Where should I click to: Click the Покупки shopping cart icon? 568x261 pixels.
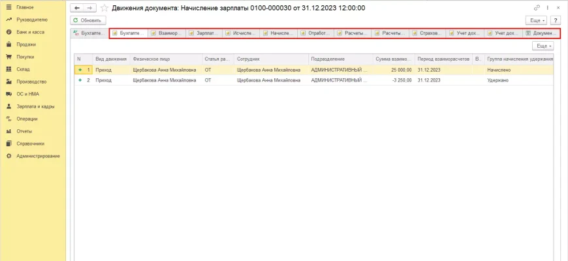[8, 57]
